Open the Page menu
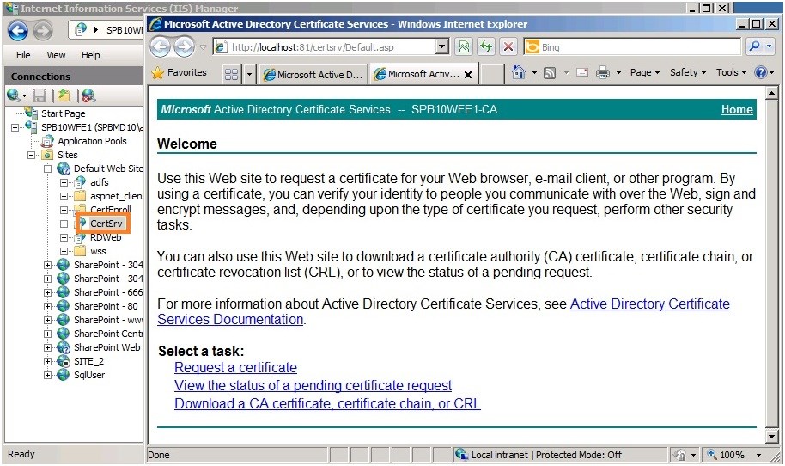 645,73
